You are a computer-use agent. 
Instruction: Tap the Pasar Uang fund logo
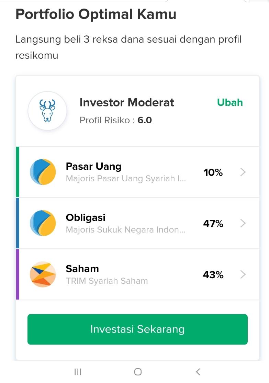point(43,172)
